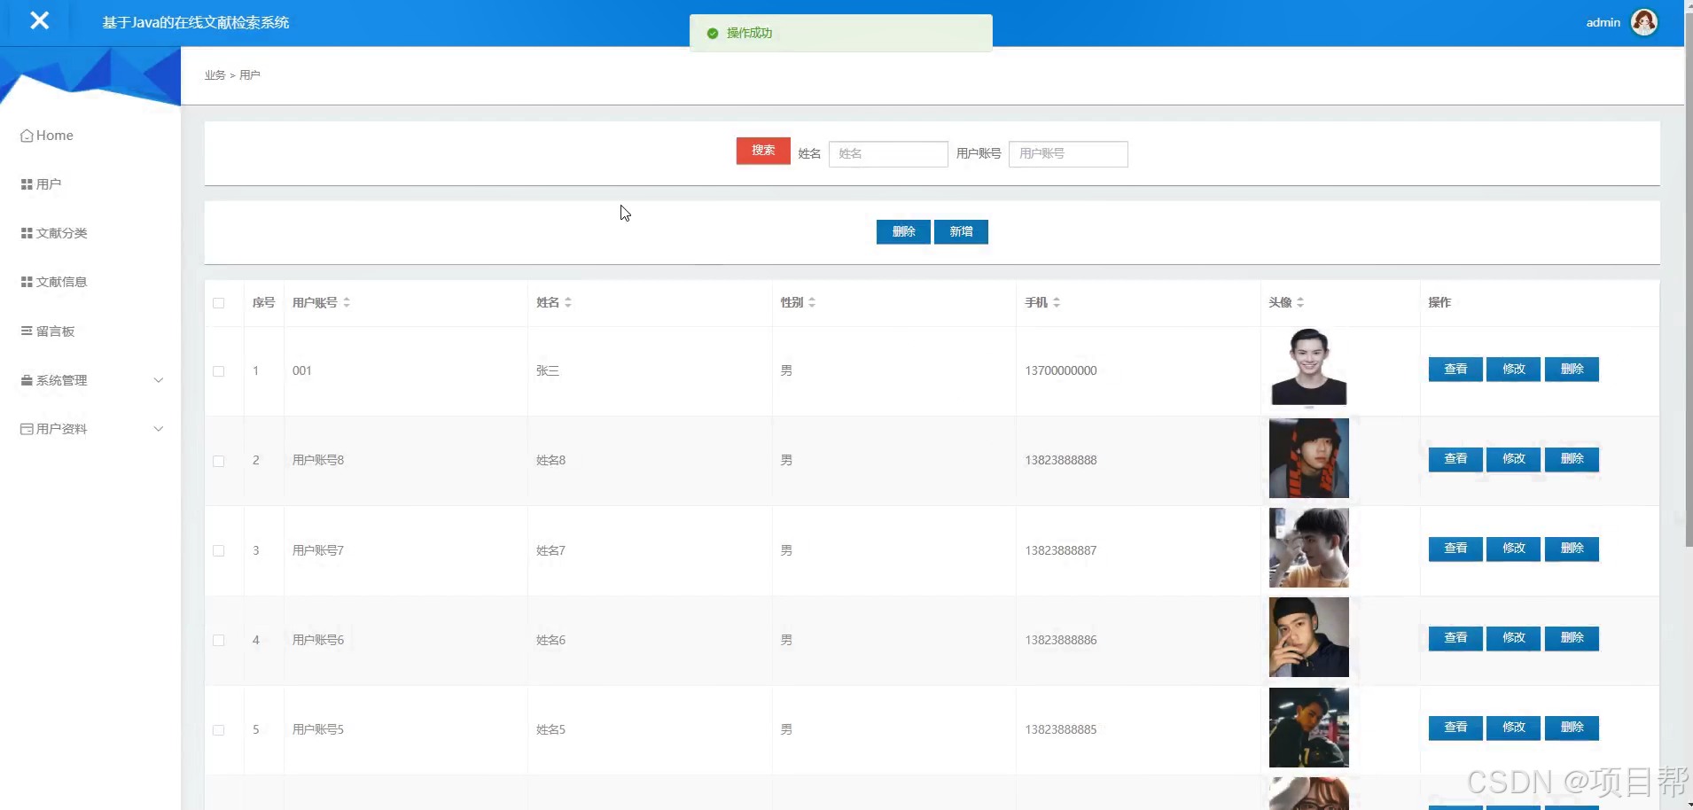Click 查看 for user 张三
This screenshot has width=1693, height=810.
1455,370
